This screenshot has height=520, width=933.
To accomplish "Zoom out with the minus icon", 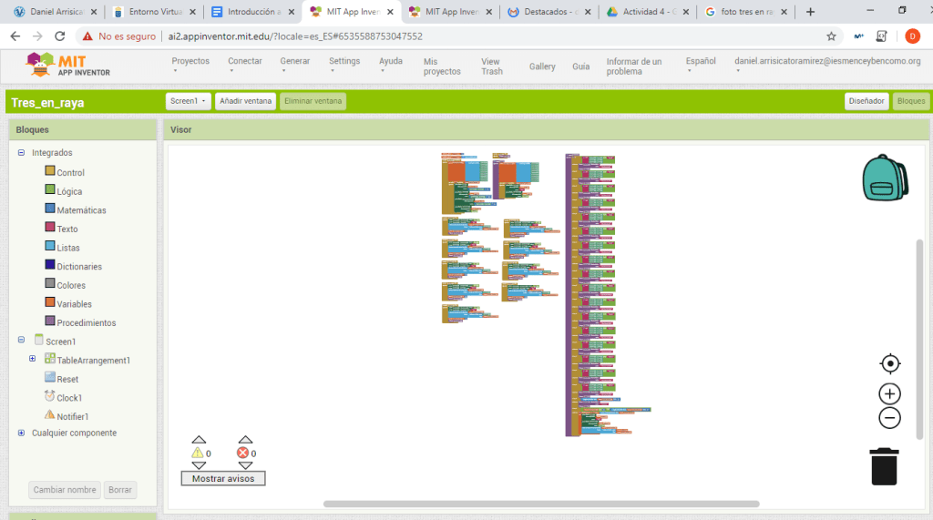I will 890,418.
